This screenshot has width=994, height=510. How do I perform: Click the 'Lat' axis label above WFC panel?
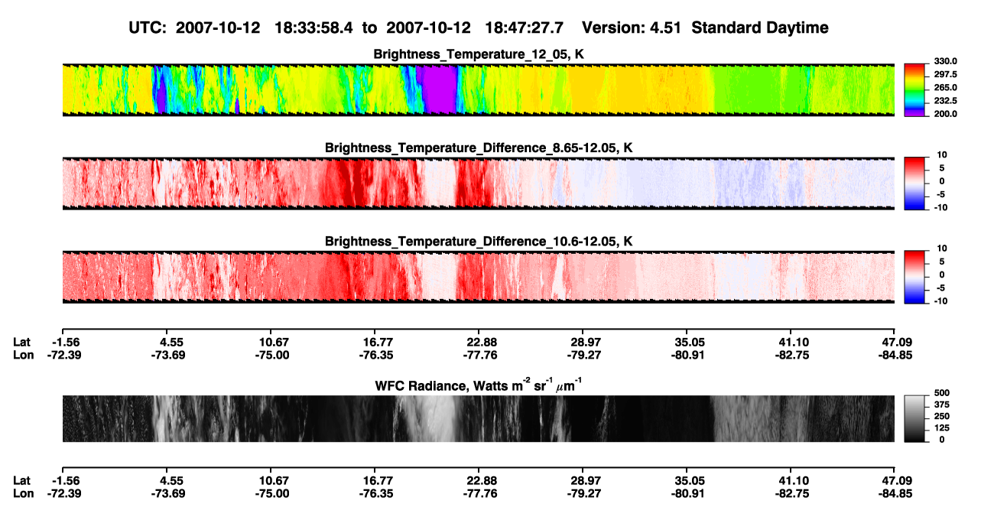pos(21,343)
